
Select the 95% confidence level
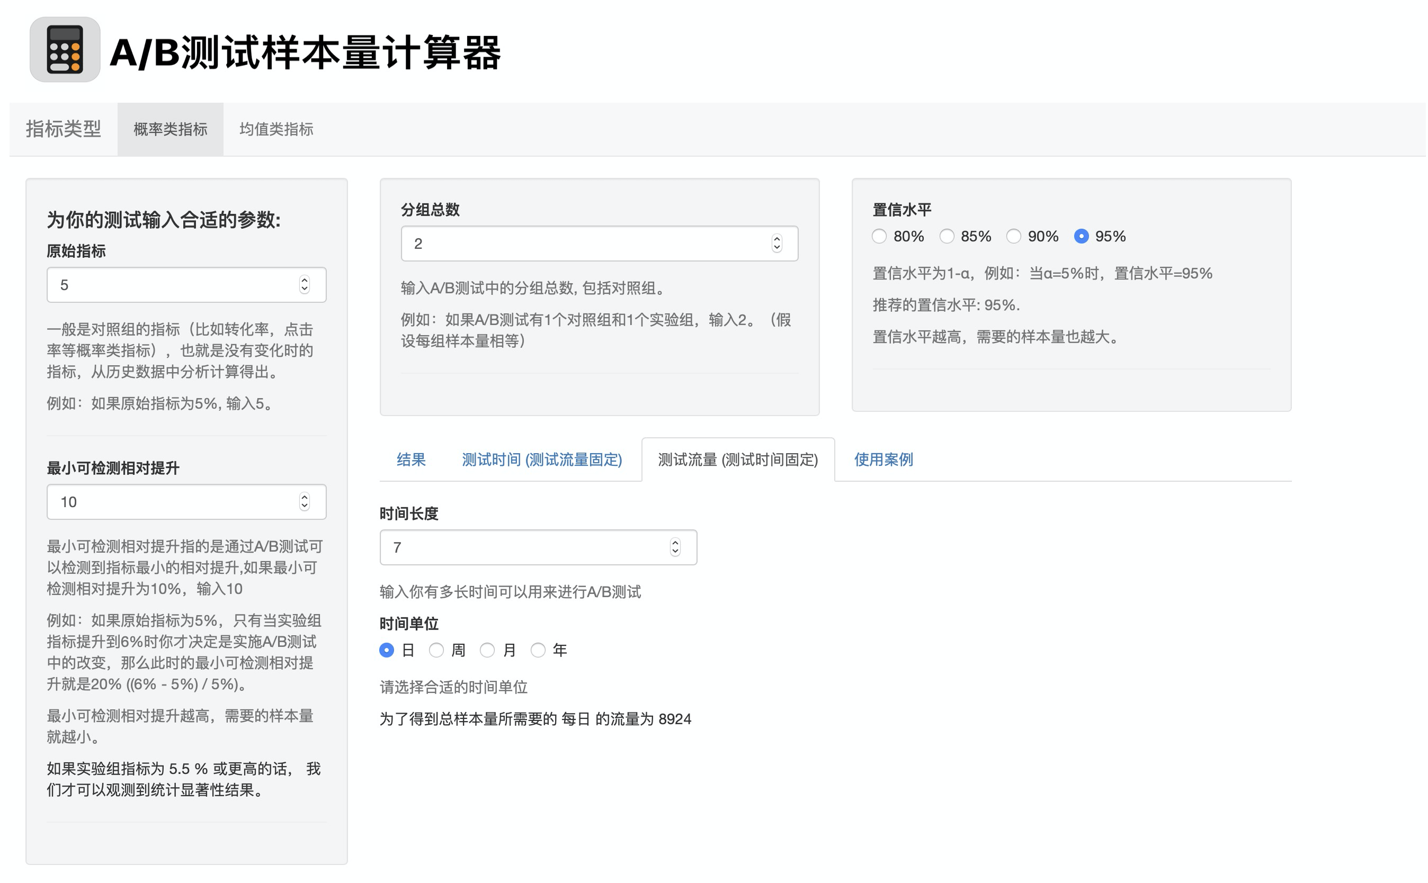(1081, 236)
